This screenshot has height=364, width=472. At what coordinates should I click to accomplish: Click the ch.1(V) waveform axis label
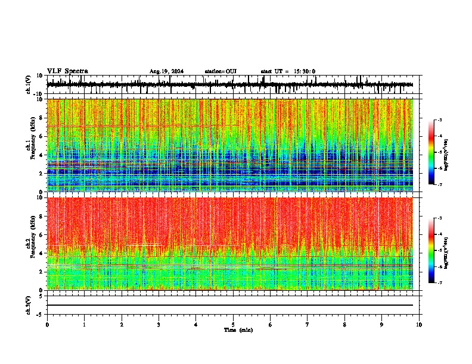click(x=29, y=84)
